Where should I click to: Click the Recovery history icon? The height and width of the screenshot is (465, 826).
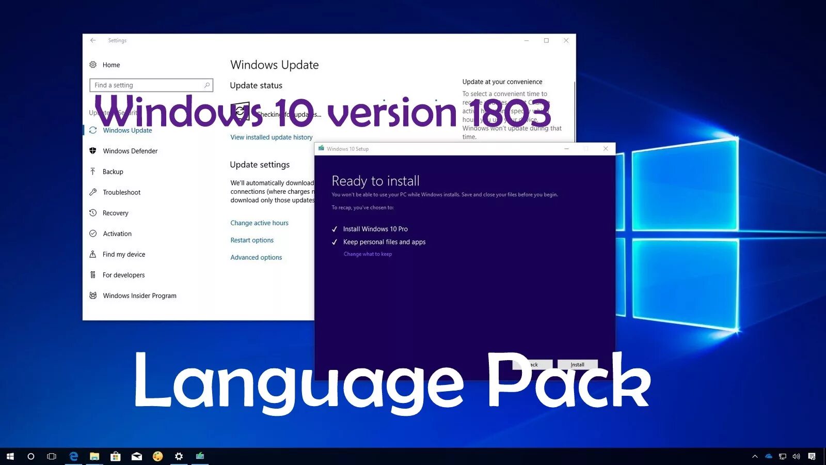pos(93,213)
